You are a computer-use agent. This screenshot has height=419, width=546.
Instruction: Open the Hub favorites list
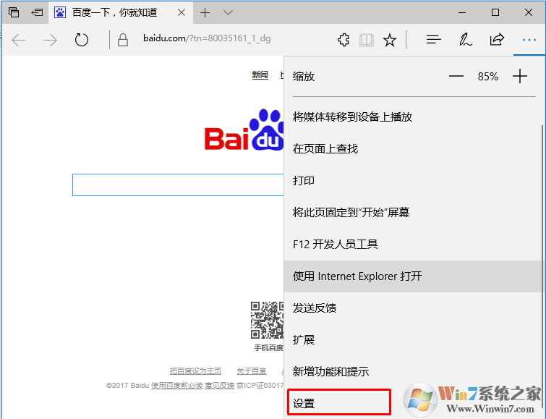click(434, 40)
